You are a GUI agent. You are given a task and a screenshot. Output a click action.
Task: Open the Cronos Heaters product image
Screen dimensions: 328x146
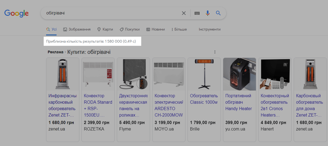click(x=275, y=74)
